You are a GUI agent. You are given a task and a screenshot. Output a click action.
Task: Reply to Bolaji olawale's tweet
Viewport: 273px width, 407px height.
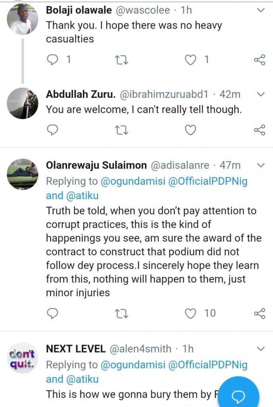53,60
